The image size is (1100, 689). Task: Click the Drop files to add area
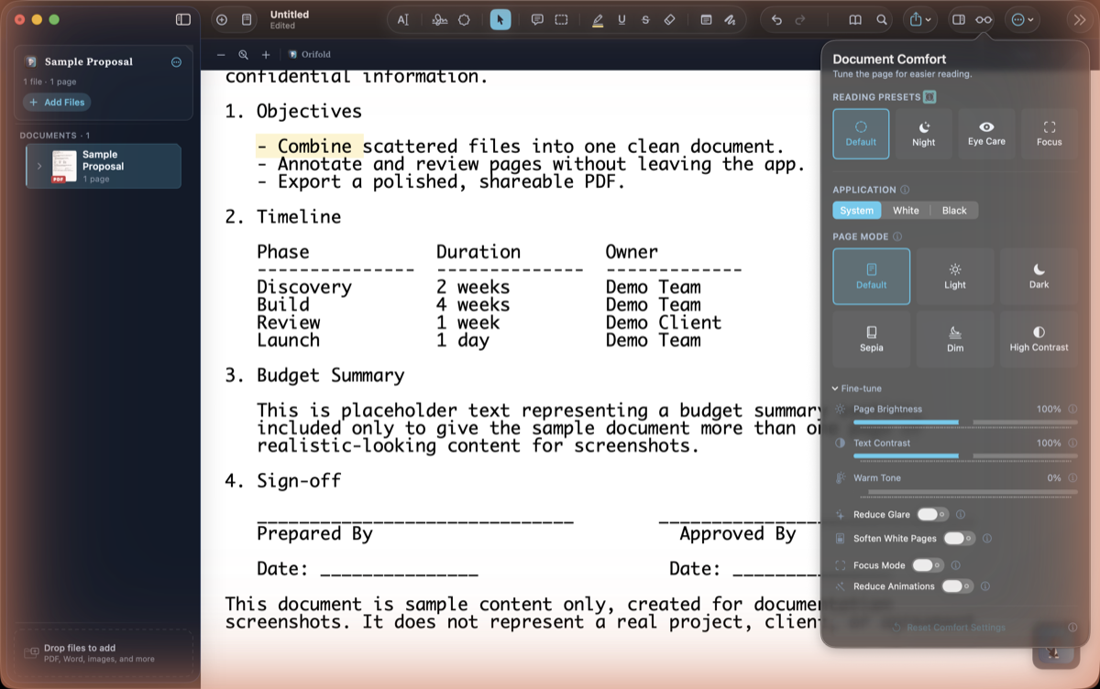click(x=103, y=652)
